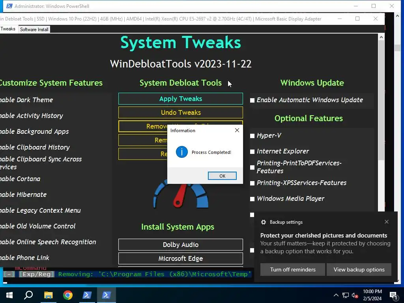The image size is (404, 303).
Task: Click Turn off reminders button
Action: [293, 269]
